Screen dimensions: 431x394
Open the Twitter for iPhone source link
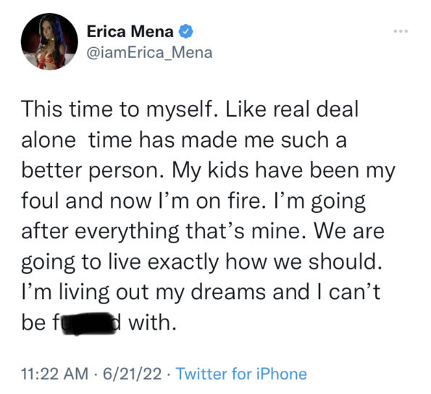[241, 374]
